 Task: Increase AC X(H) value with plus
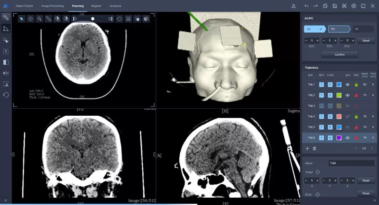tap(318, 41)
